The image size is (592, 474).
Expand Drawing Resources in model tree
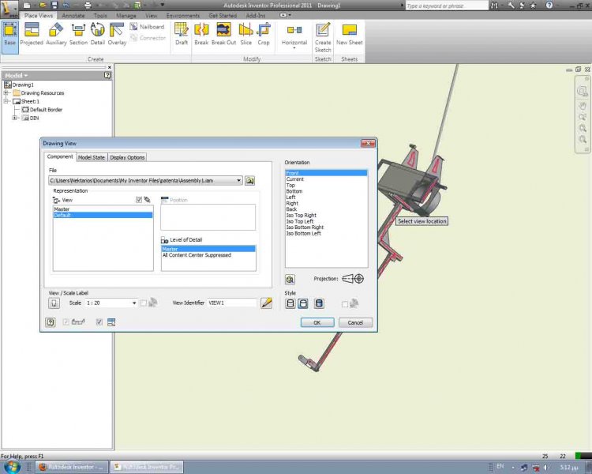[x=6, y=93]
